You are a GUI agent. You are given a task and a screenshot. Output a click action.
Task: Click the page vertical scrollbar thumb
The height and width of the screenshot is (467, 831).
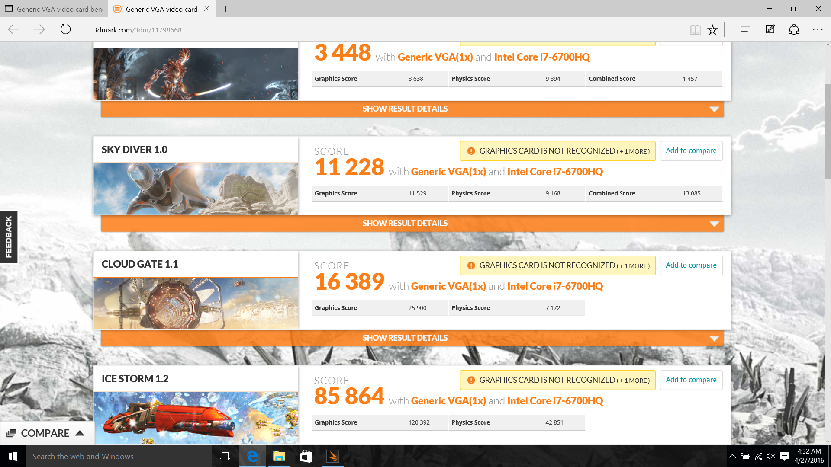coord(827,131)
